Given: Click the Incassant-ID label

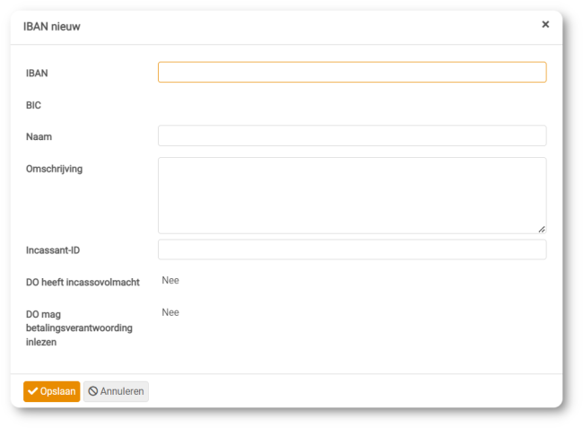Looking at the screenshot, I should coord(53,250).
